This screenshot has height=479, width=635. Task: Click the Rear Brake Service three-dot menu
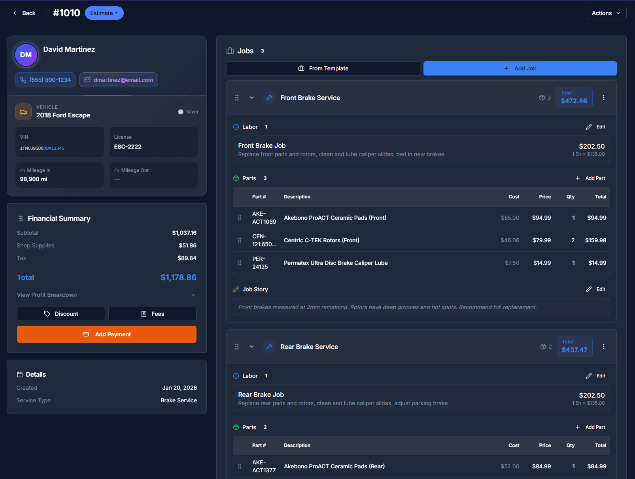tap(603, 347)
